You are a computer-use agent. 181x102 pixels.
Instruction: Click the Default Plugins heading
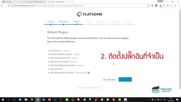click(x=58, y=32)
